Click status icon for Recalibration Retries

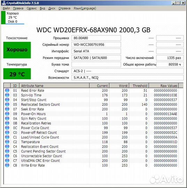click(7, 123)
